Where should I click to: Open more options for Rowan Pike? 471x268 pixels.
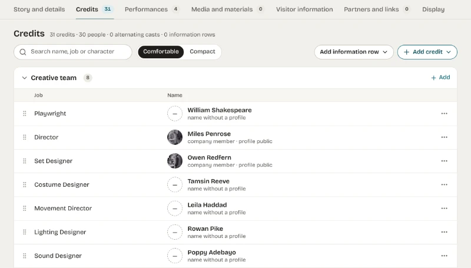click(445, 232)
